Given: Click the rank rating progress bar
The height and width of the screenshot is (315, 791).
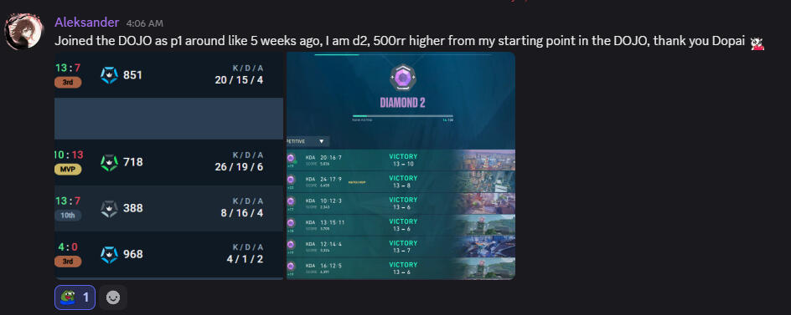Looking at the screenshot, I should tap(402, 116).
